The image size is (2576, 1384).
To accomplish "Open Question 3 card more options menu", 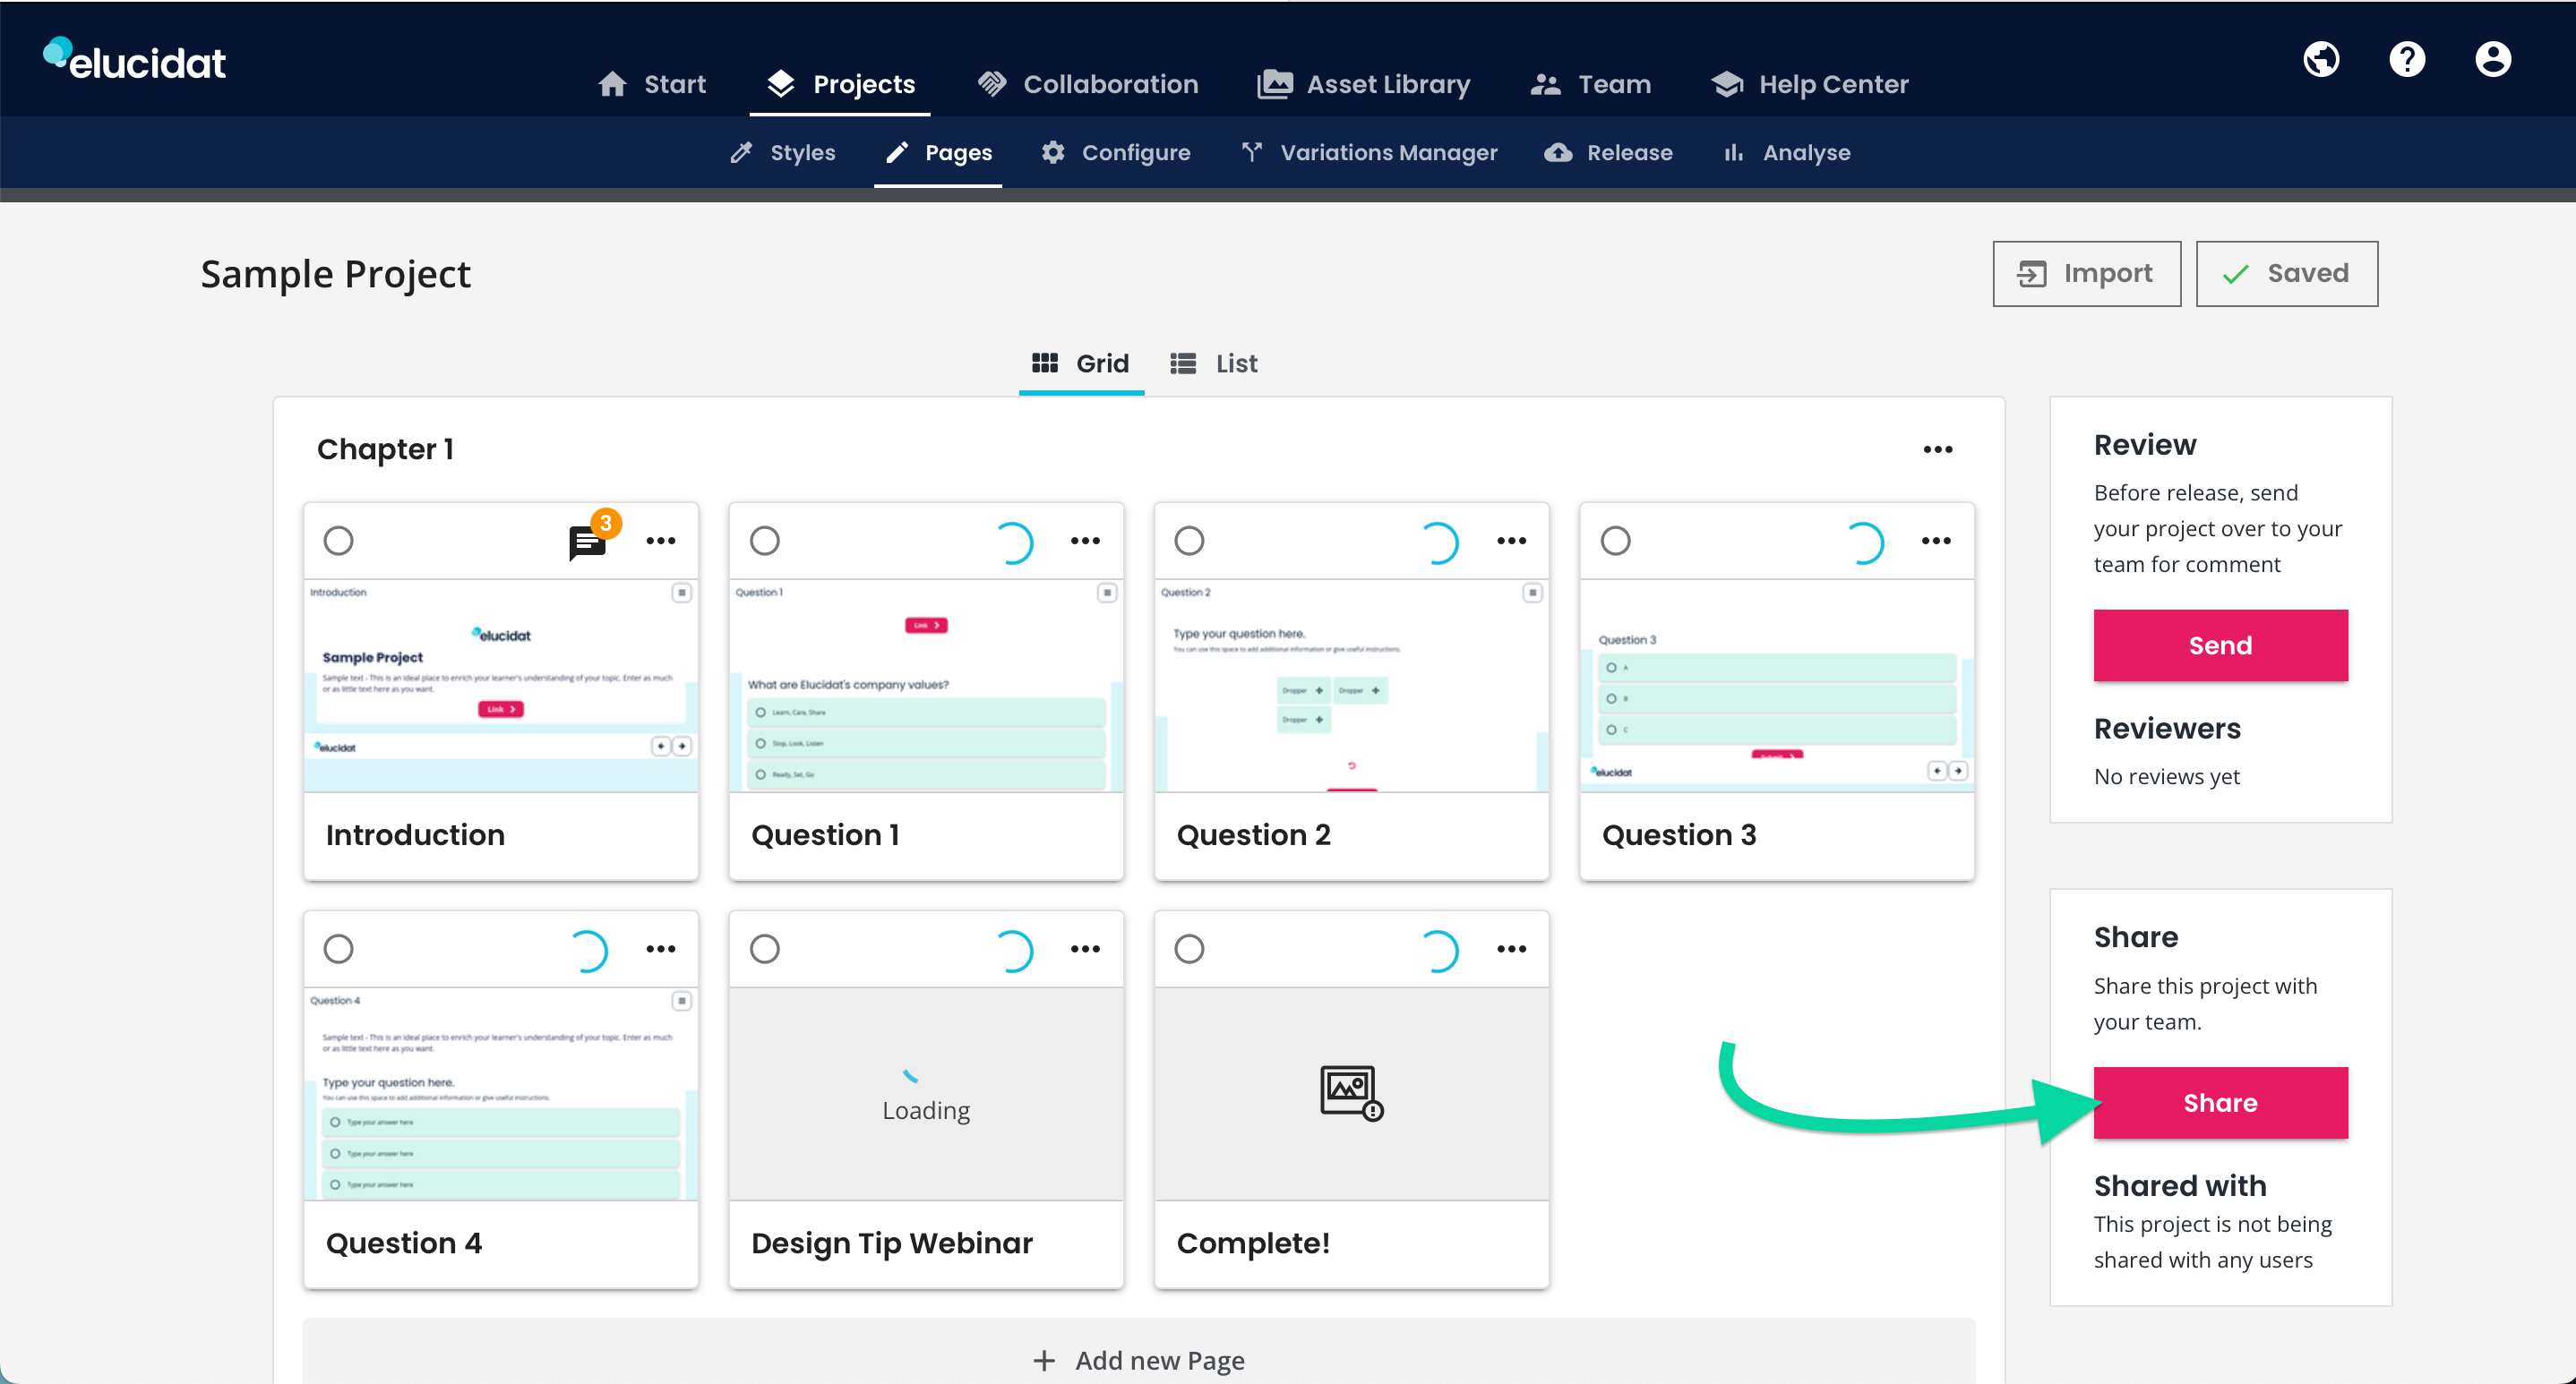I will pyautogui.click(x=1936, y=542).
